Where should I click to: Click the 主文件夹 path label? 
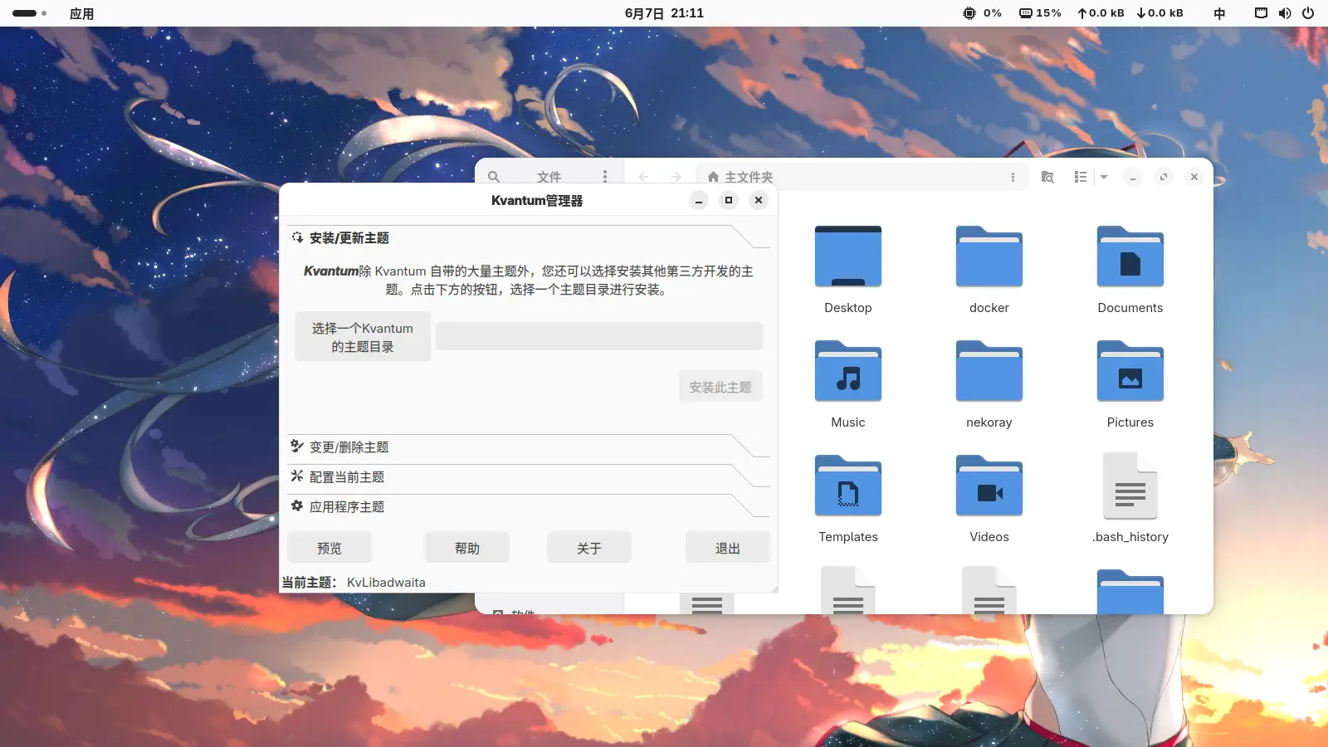(x=749, y=177)
